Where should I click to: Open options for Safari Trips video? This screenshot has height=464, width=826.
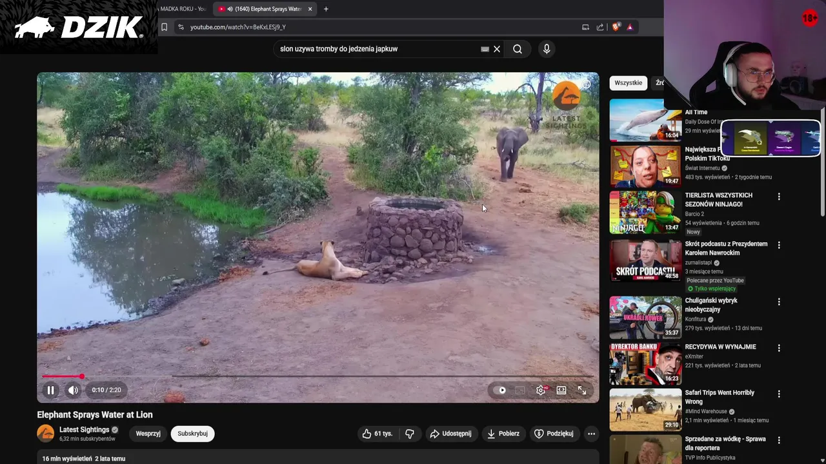click(x=779, y=394)
